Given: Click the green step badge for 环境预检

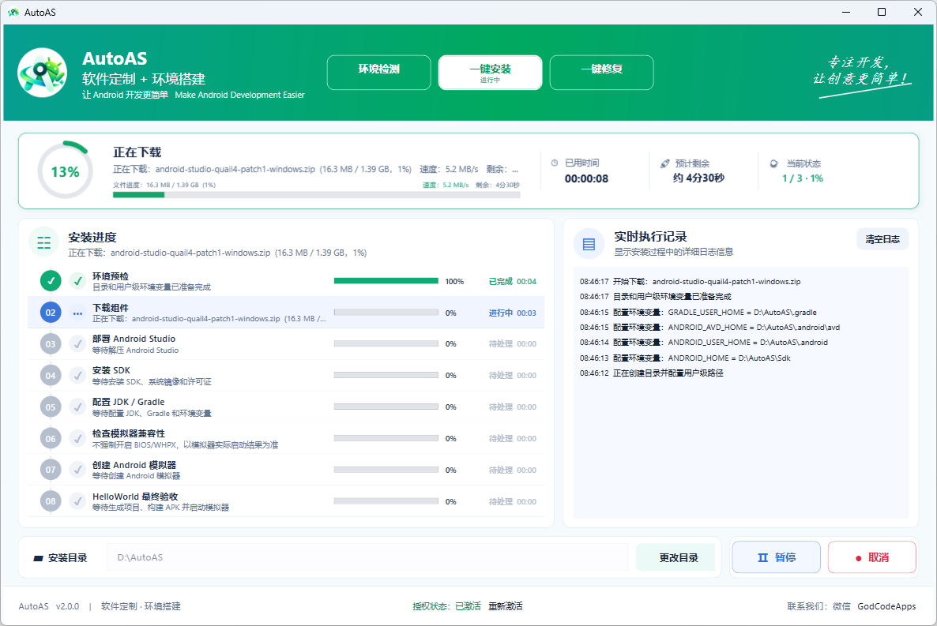Looking at the screenshot, I should coord(51,281).
